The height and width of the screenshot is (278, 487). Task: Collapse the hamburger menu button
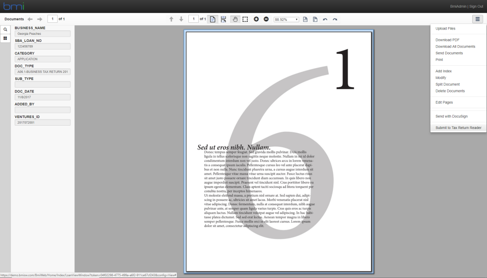pyautogui.click(x=477, y=19)
